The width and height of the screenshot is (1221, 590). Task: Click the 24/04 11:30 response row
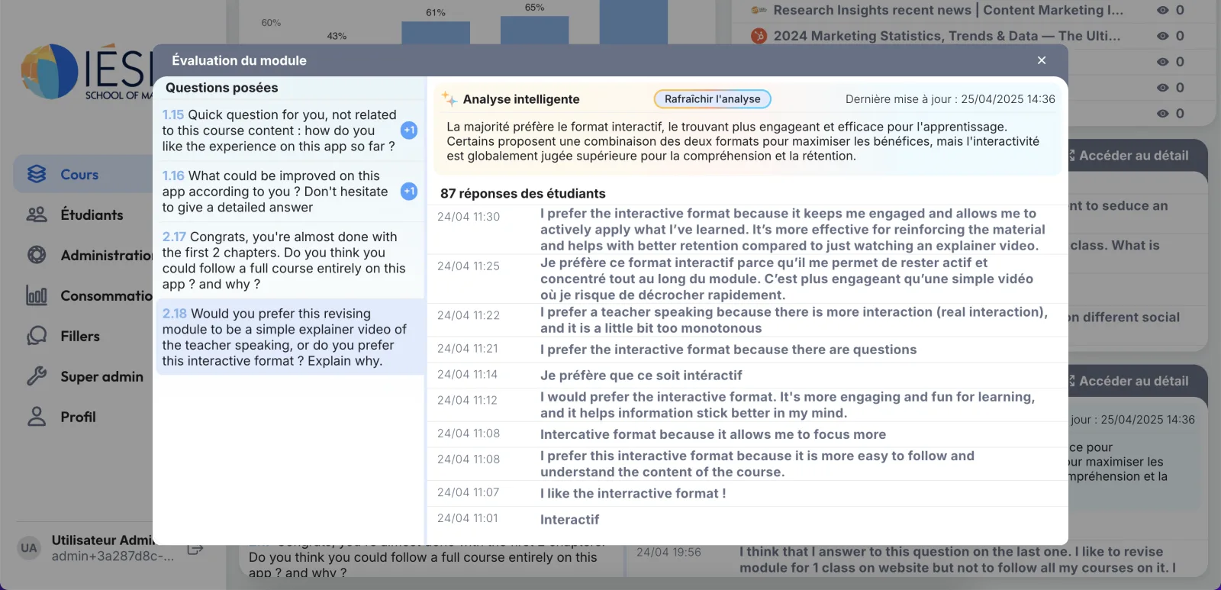(x=747, y=230)
